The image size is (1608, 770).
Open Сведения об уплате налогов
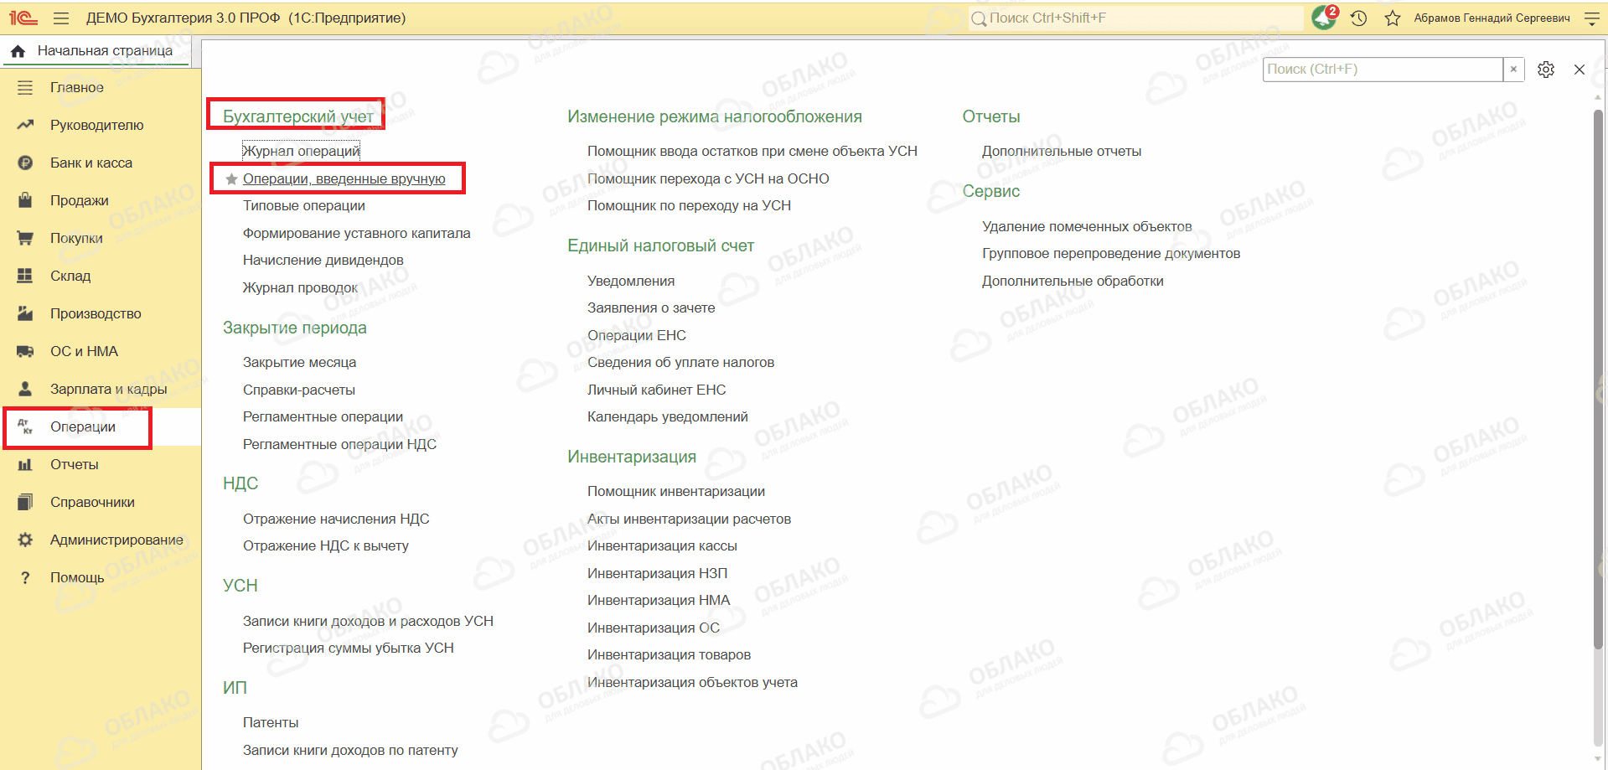680,362
